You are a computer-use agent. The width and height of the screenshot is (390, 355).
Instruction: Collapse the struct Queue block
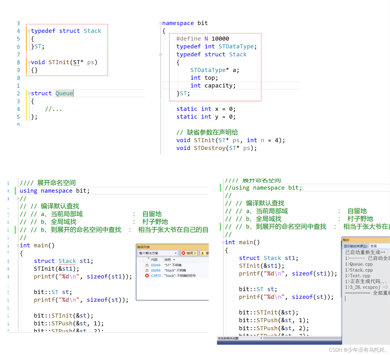click(29, 93)
